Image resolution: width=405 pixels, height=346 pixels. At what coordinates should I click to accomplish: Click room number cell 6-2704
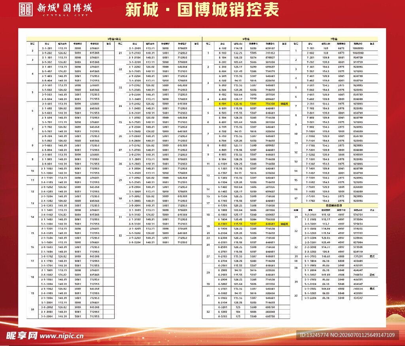point(223,261)
